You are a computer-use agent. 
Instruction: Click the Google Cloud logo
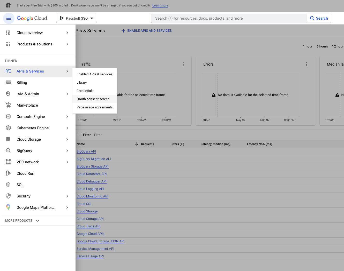pos(32,18)
